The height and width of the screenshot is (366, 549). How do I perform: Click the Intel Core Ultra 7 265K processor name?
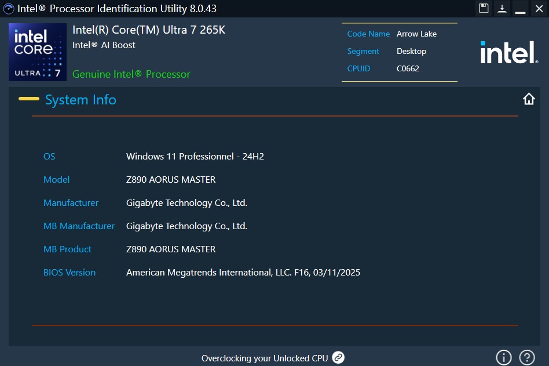tap(149, 30)
